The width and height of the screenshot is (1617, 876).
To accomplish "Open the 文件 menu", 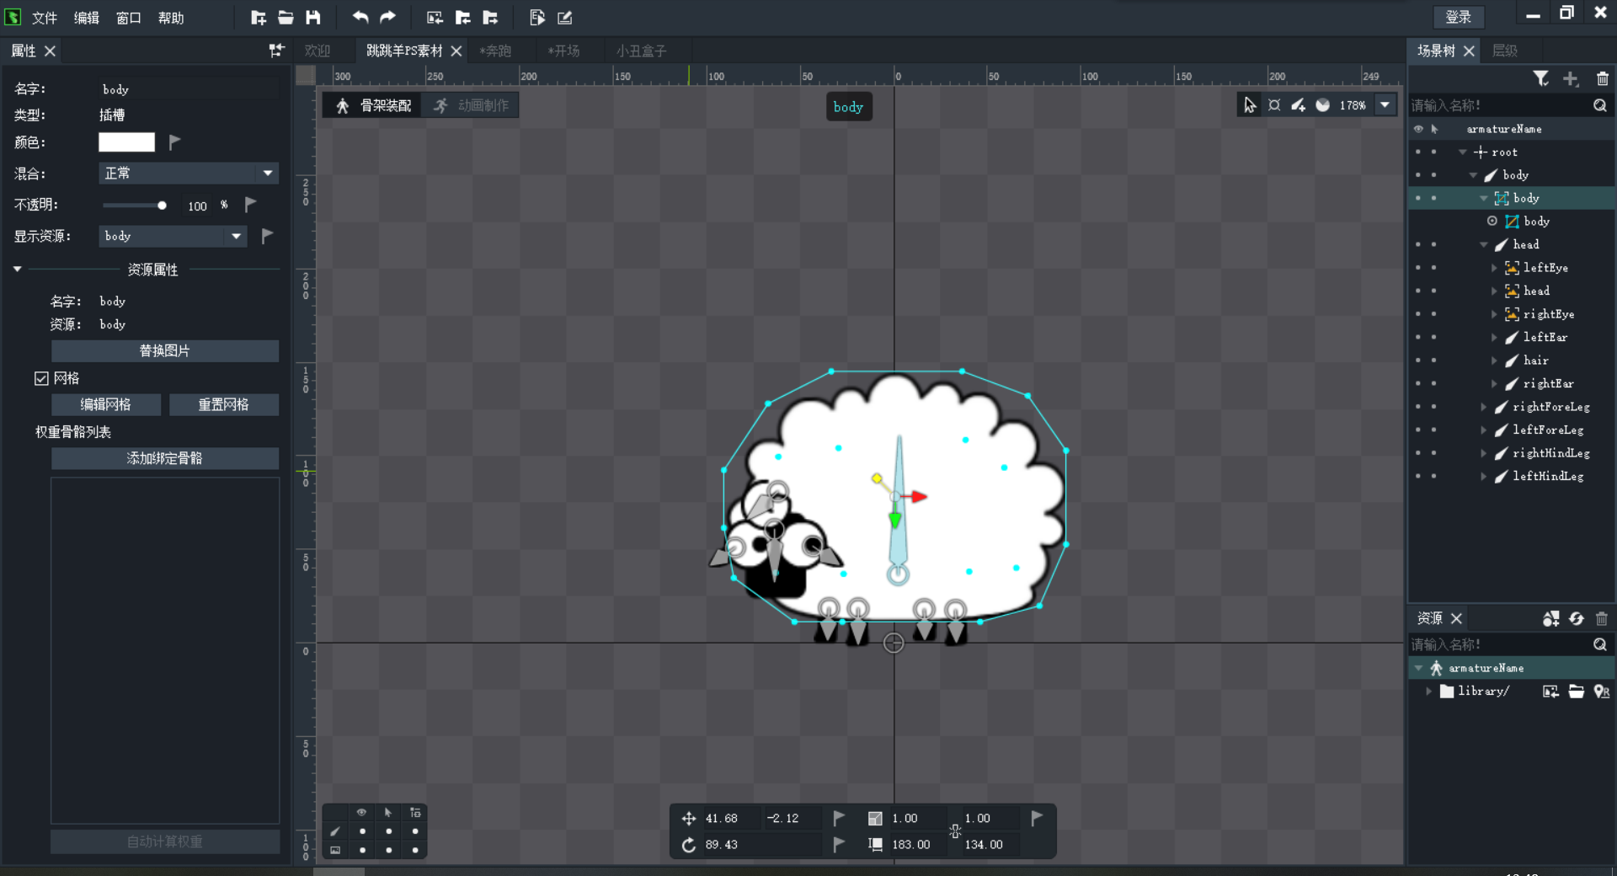I will [x=44, y=18].
